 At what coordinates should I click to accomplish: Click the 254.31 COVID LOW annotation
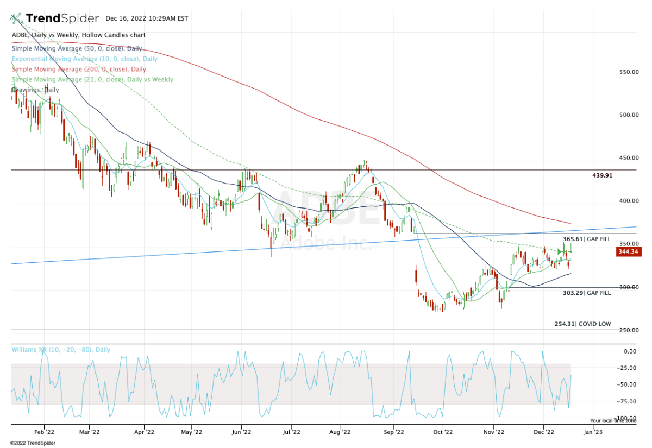point(581,324)
